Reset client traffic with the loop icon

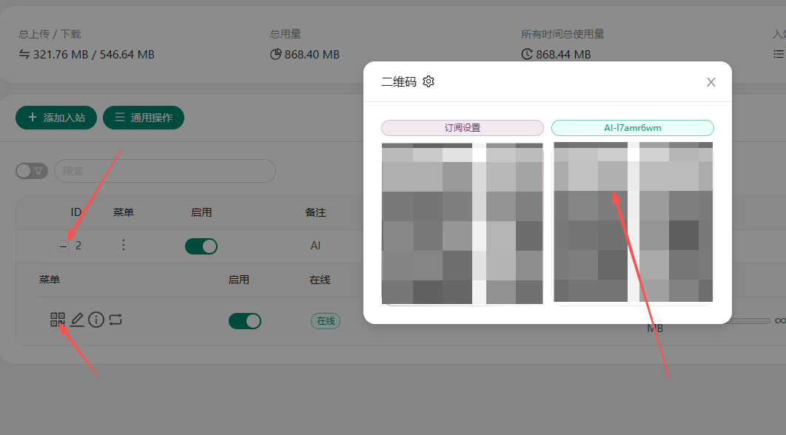(115, 320)
